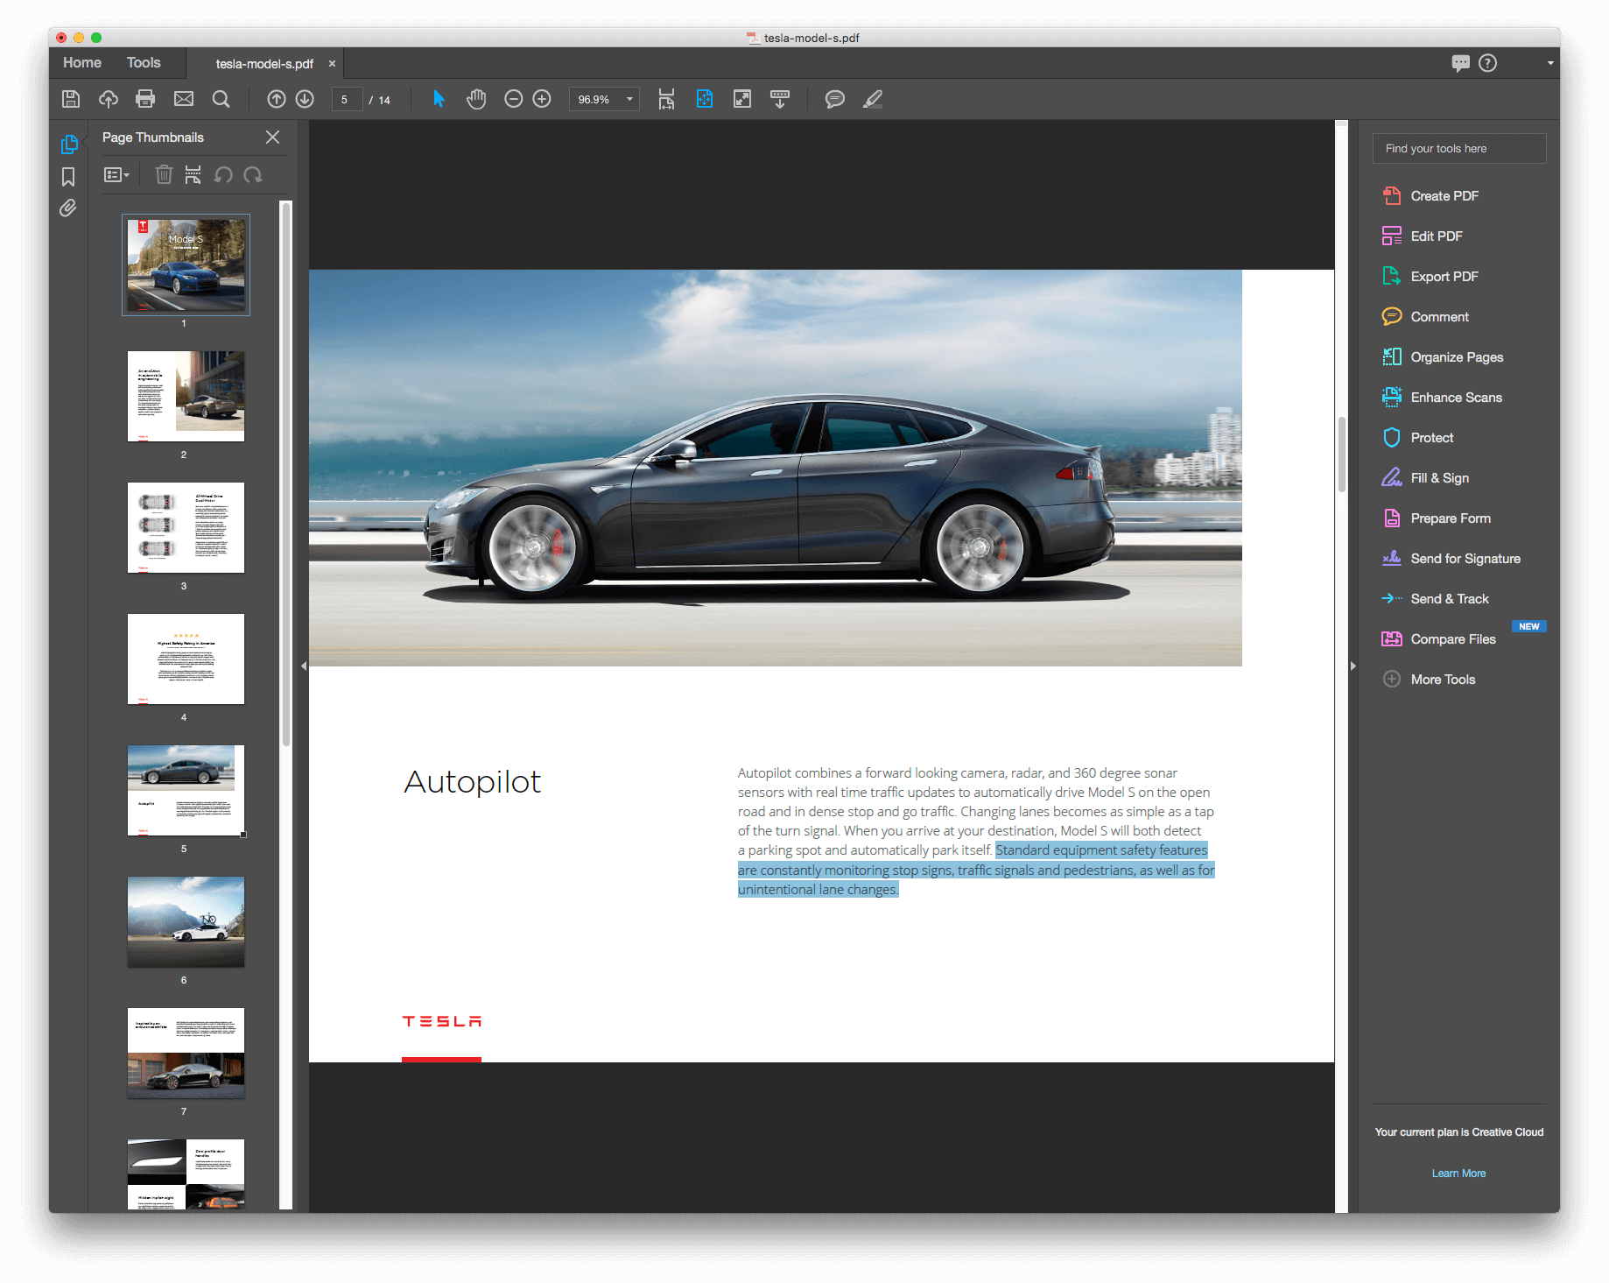This screenshot has height=1283, width=1609.
Task: Toggle the Page Thumbnails panel icon
Action: 68,144
